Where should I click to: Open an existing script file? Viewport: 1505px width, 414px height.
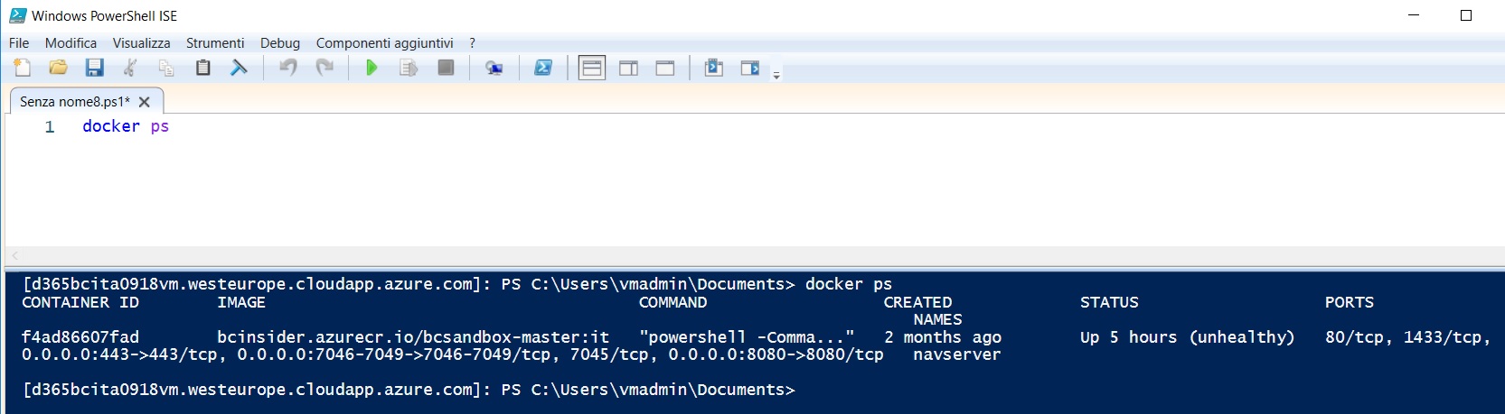[58, 68]
